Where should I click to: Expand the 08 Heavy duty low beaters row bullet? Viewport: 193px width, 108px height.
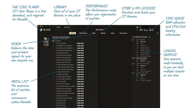[54, 60]
